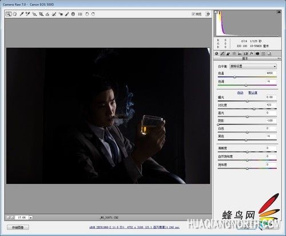Select the Spot Removal tool
This screenshot has height=236, width=286.
[54, 14]
